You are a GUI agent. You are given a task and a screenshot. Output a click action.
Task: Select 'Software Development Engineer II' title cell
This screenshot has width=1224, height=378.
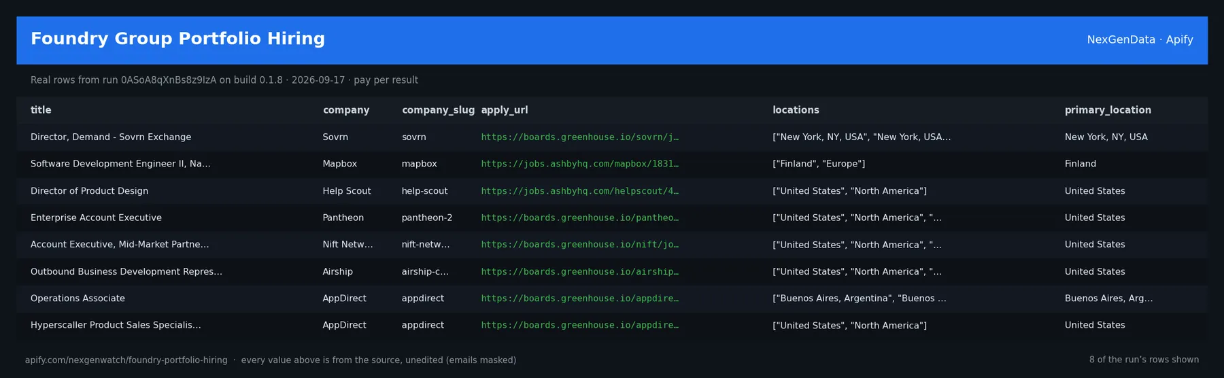tap(120, 164)
